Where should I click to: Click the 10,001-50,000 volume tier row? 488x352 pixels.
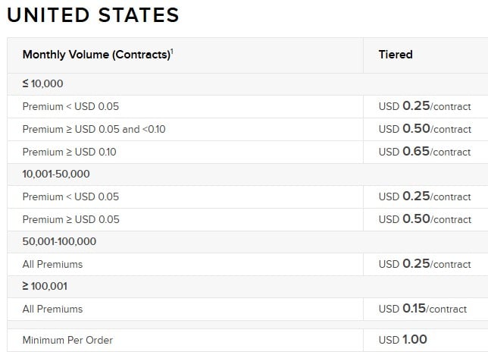click(56, 174)
